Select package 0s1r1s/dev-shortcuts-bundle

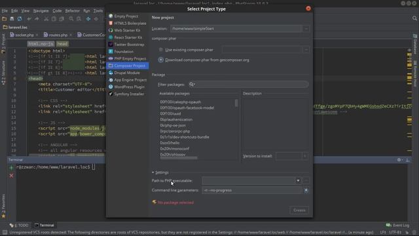click(185, 137)
